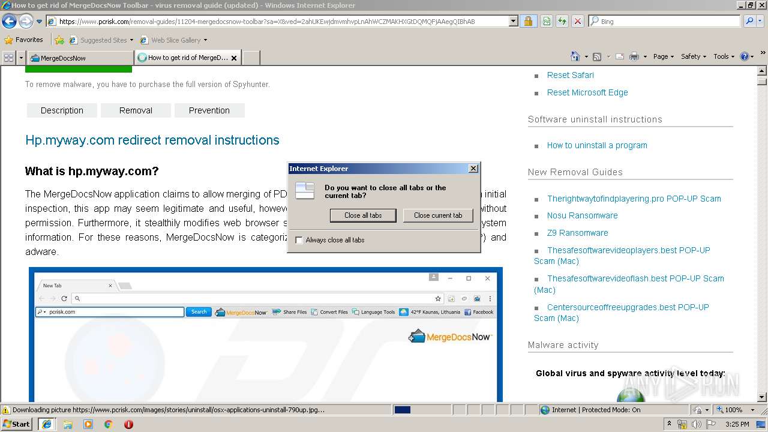Open 'Reset Safari' link
768x432 pixels.
[x=571, y=75]
